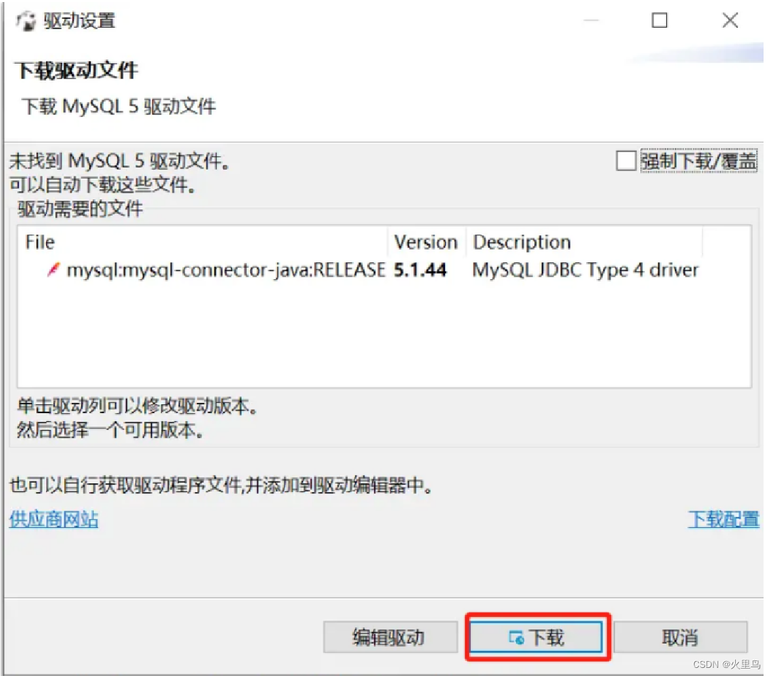
Task: Click the 驱动设置 window title text
Action: tap(80, 21)
